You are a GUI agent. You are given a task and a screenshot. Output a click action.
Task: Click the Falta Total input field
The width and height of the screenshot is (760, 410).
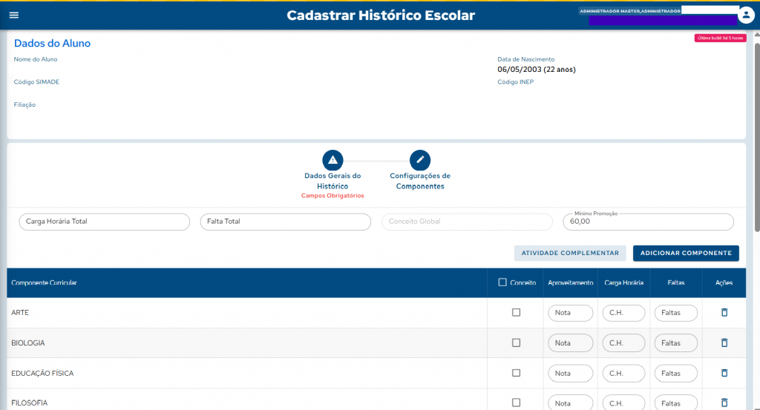pos(285,222)
